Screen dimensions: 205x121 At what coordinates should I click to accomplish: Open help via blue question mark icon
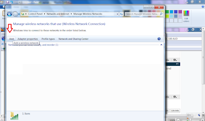(159, 39)
